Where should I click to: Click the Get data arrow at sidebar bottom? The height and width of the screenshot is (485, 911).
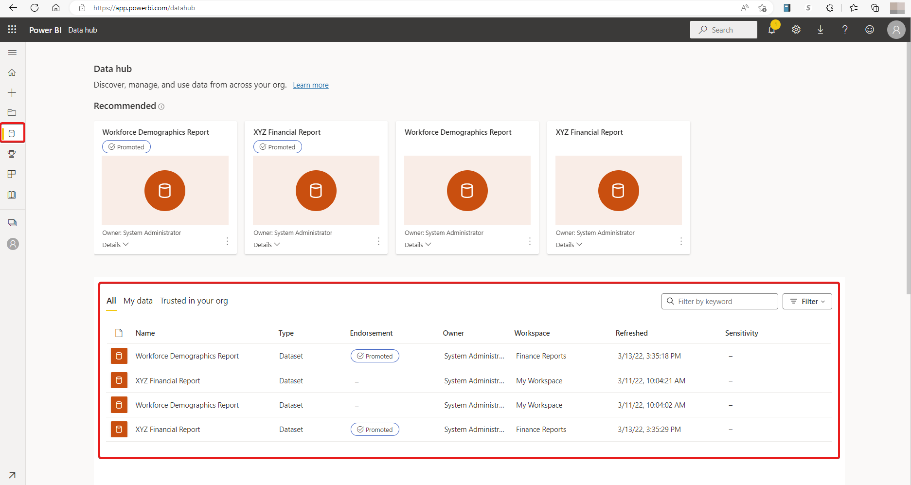click(x=12, y=475)
